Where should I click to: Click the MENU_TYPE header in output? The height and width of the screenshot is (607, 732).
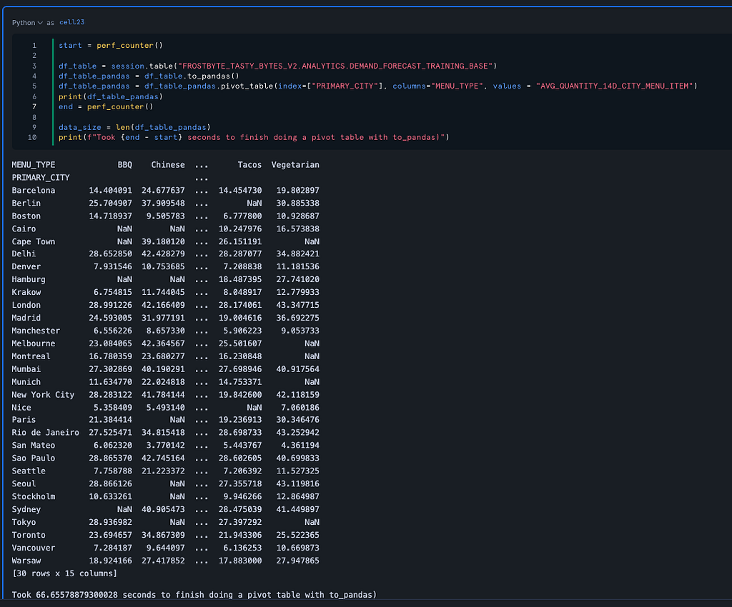33,164
